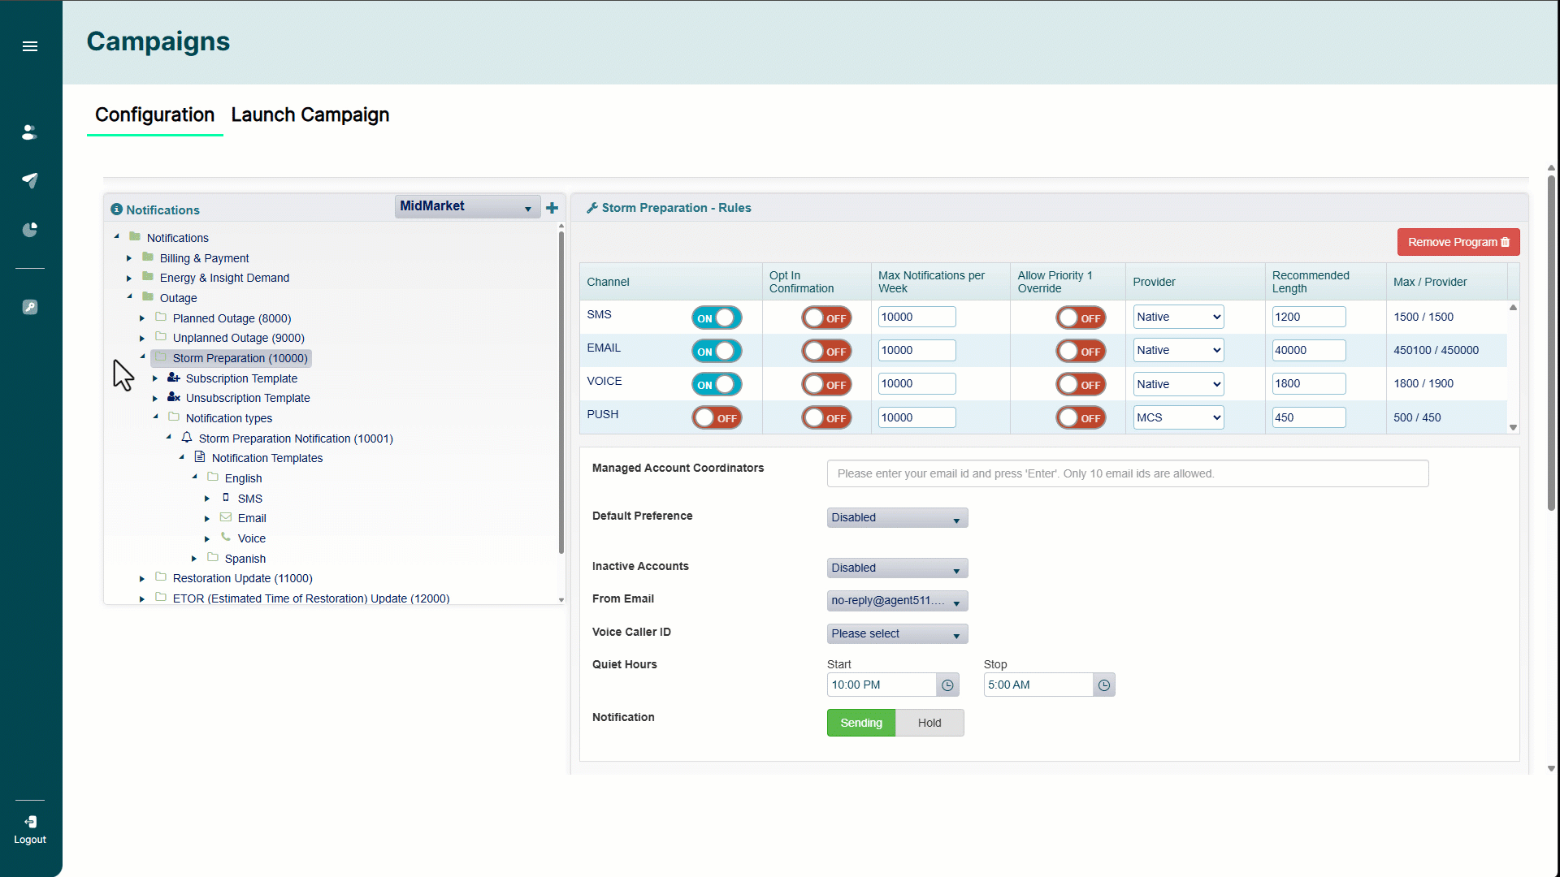Viewport: 1560px width, 877px height.
Task: Click the Logout icon
Action: [30, 829]
